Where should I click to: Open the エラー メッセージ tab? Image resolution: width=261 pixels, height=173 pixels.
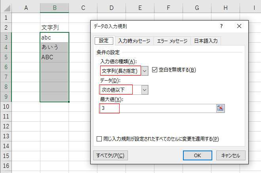[x=172, y=41]
